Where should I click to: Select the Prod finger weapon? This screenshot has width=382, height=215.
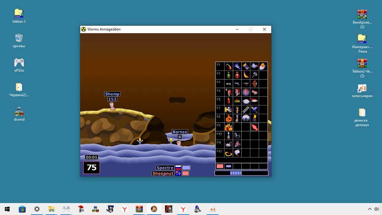tap(254, 92)
